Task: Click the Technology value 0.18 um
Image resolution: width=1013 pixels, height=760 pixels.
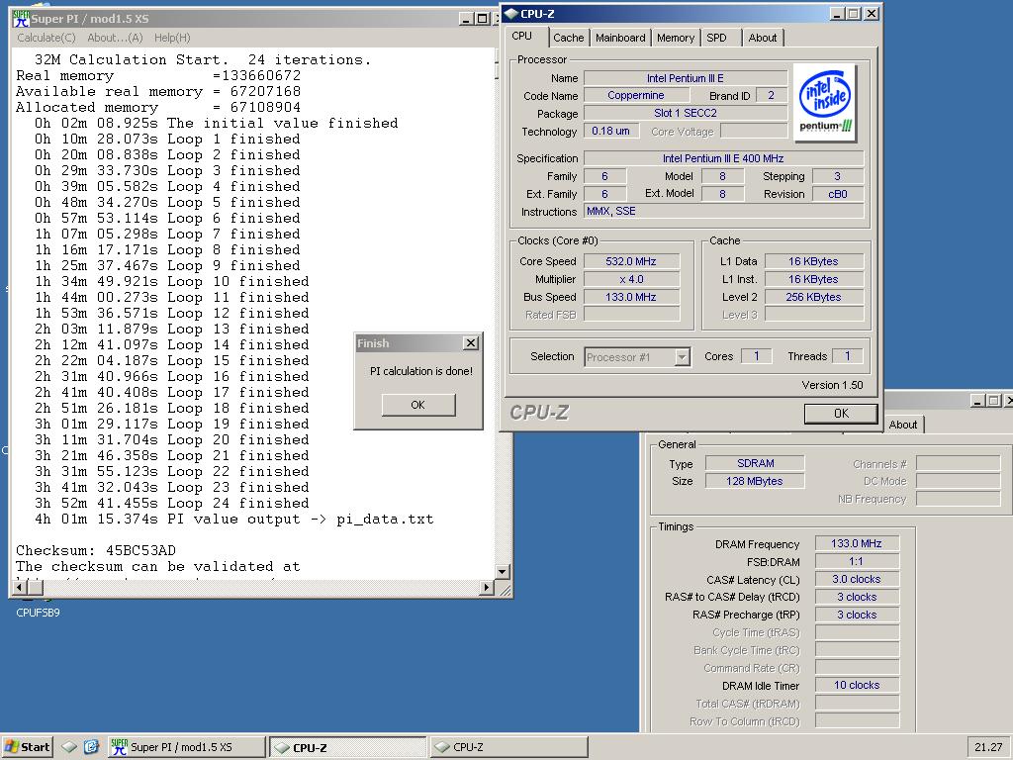Action: tap(611, 131)
